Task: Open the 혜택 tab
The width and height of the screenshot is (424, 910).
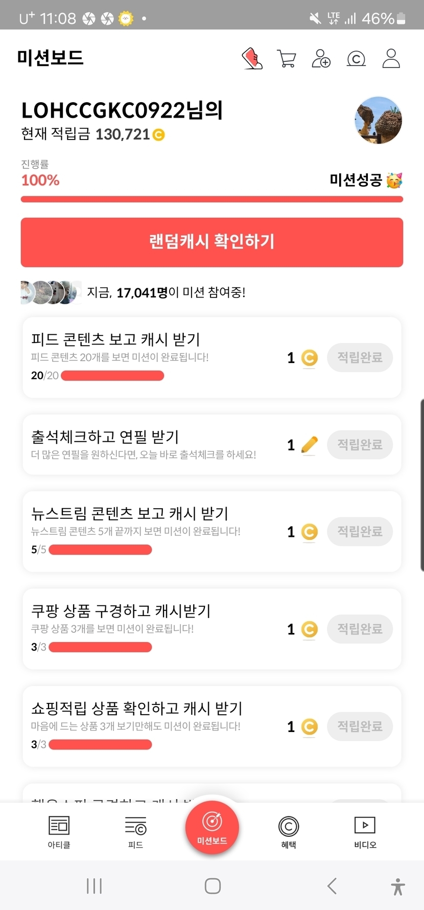Action: click(289, 831)
